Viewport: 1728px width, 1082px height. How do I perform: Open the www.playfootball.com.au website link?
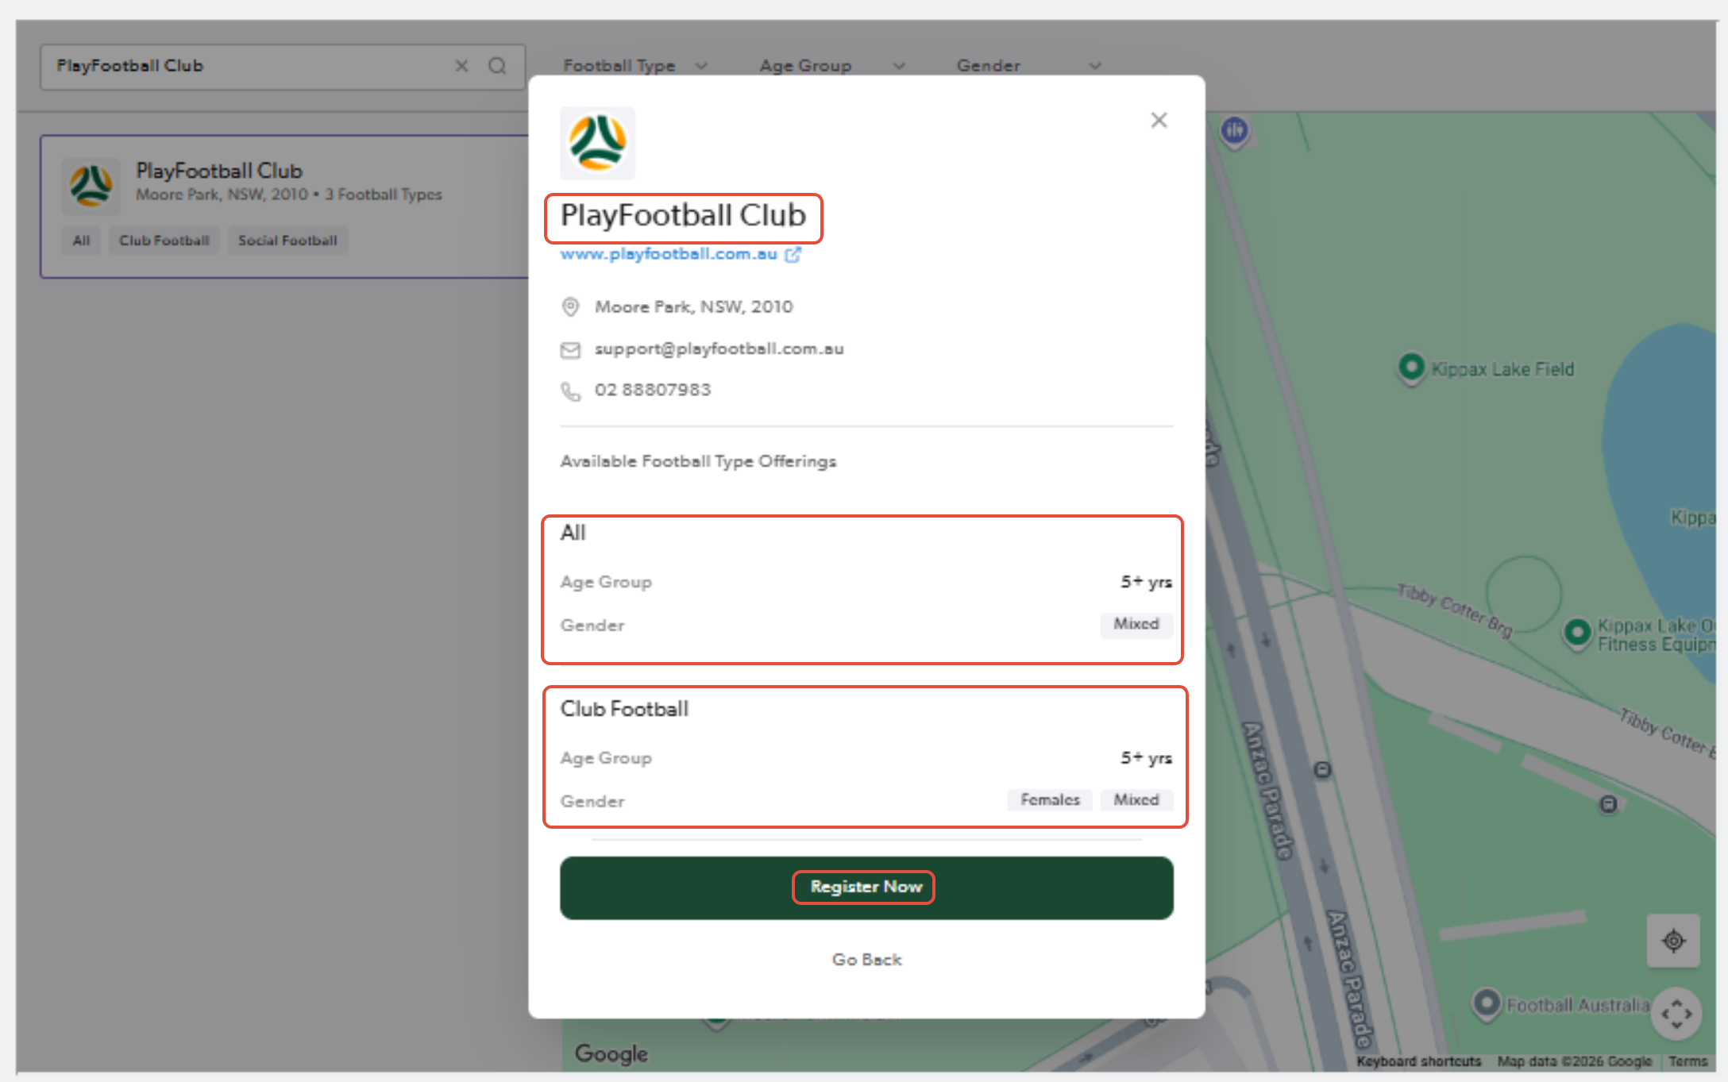coord(669,254)
